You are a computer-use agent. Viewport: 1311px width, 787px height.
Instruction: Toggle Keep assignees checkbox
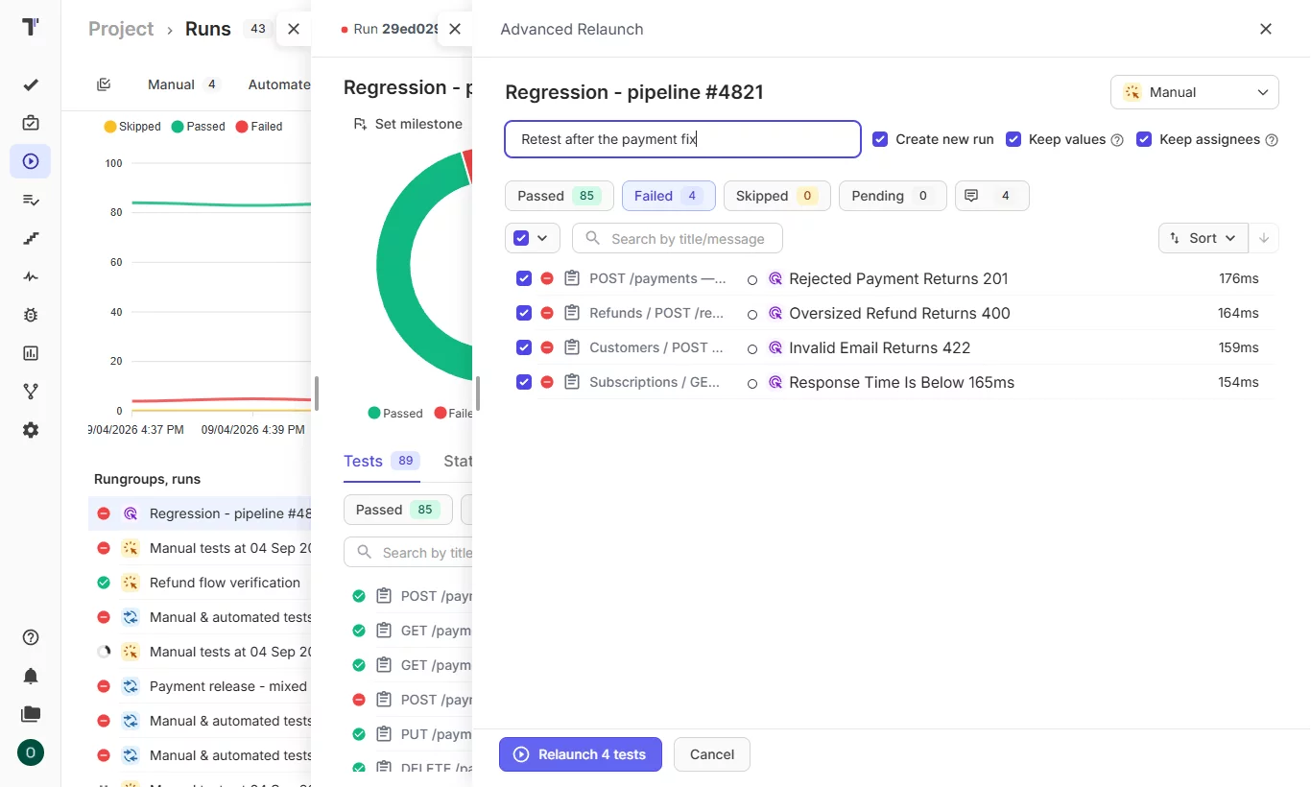tap(1144, 139)
